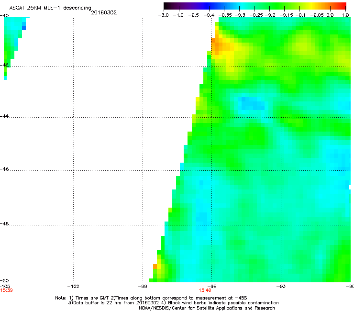Click the -44 latitude axis label

click(4, 116)
